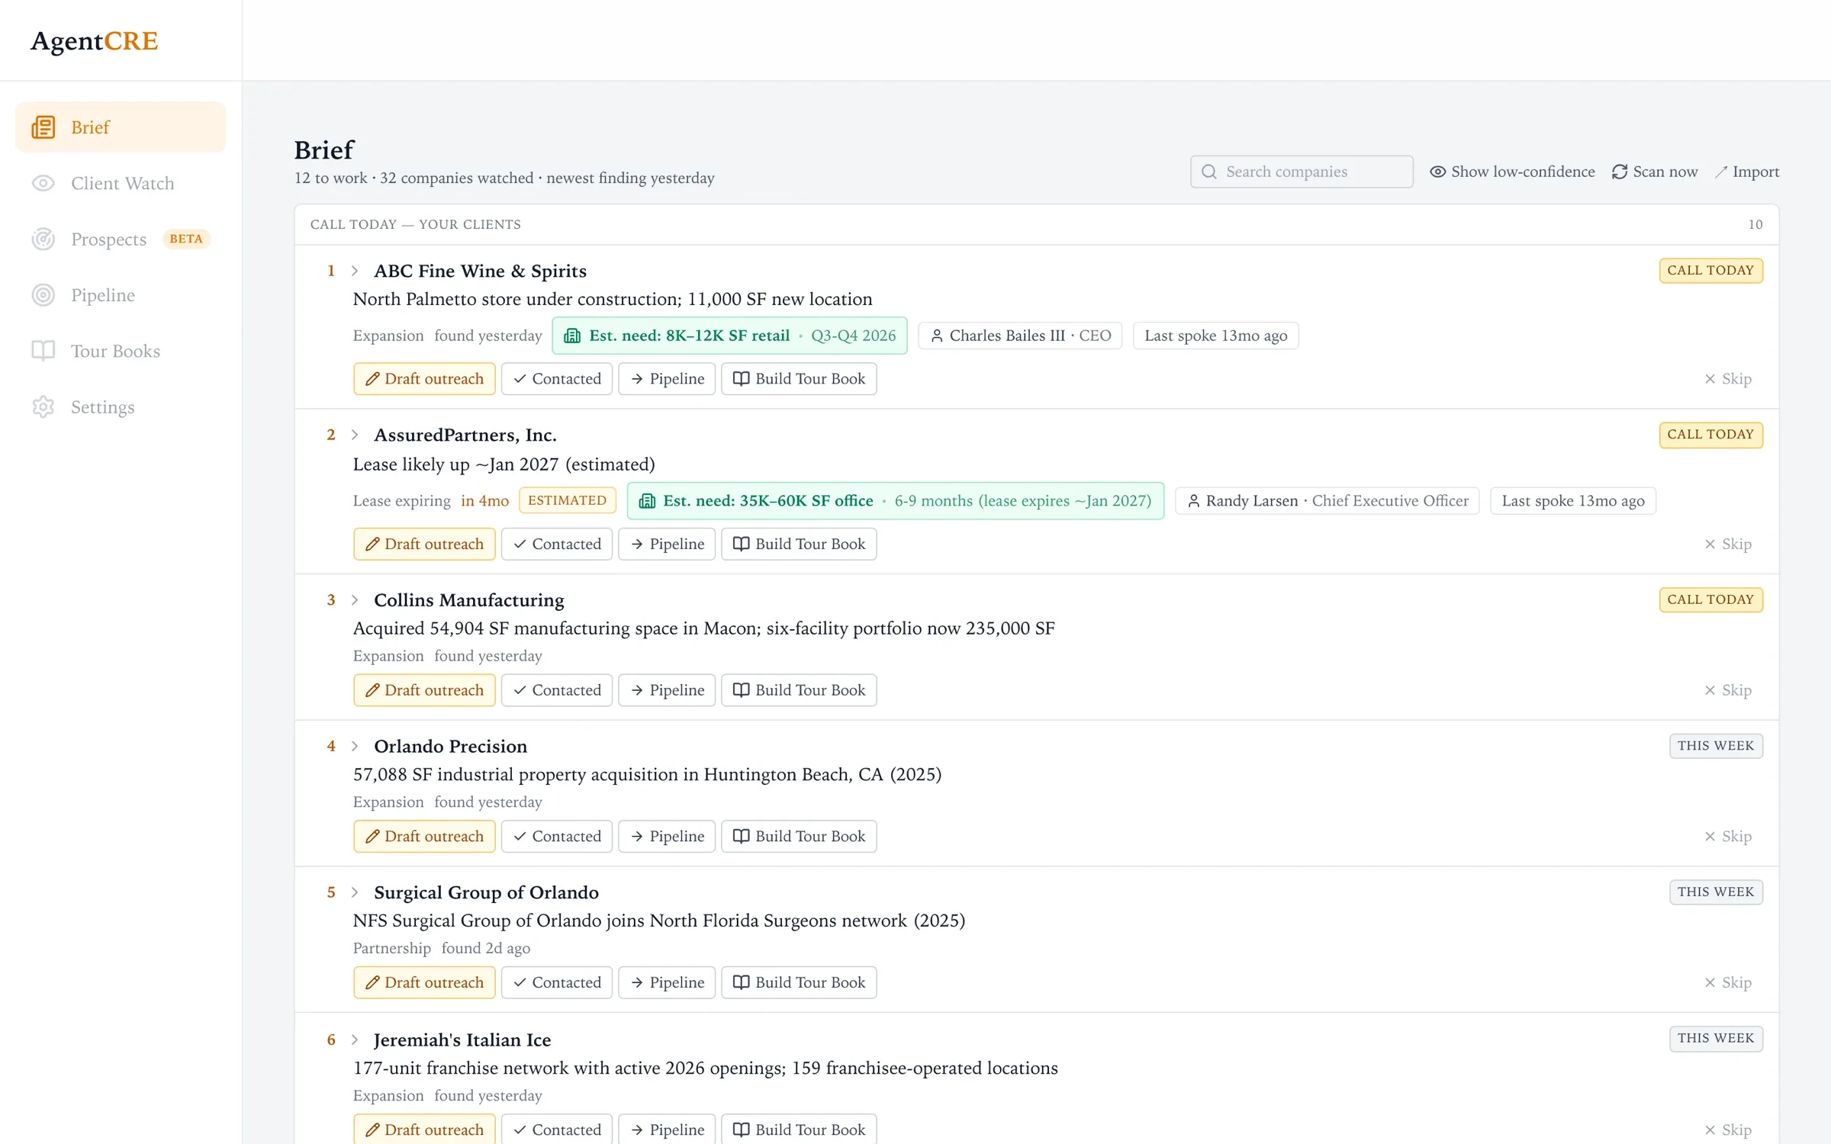Mark Collins Manufacturing as Contacted

[557, 690]
